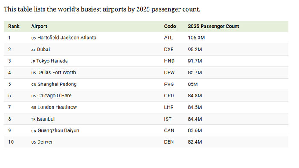
Task: Click the US flag code beside Denver
Action: [x=34, y=142]
